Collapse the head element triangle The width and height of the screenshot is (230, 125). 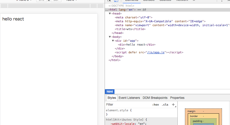point(110,13)
